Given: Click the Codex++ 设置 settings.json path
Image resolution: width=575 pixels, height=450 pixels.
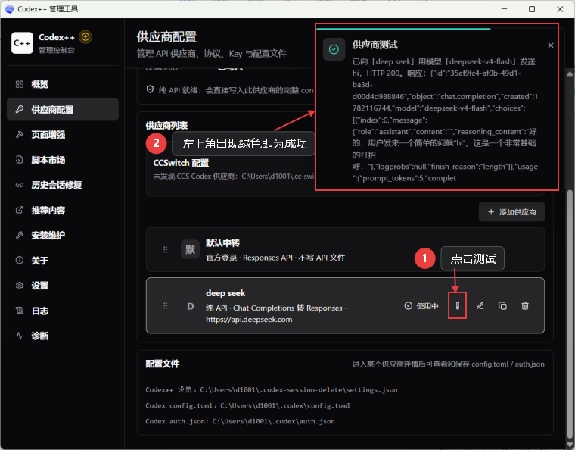Looking at the screenshot, I should 271,390.
